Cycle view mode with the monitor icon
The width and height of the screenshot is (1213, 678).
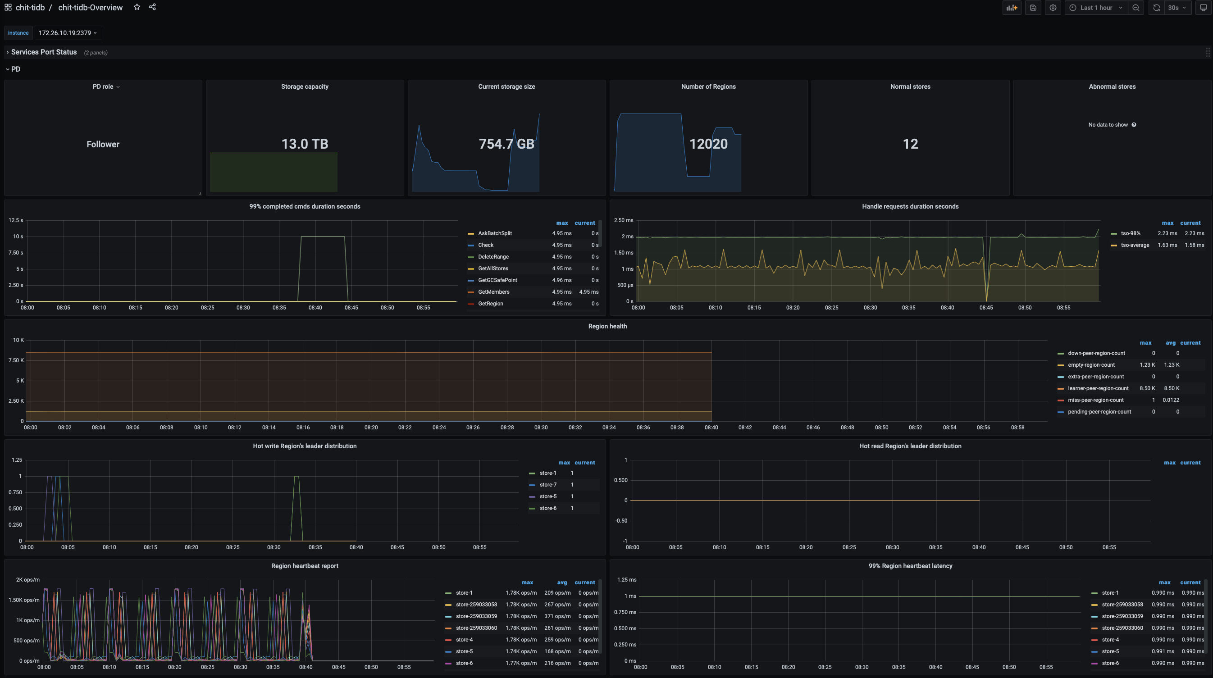pos(1203,8)
